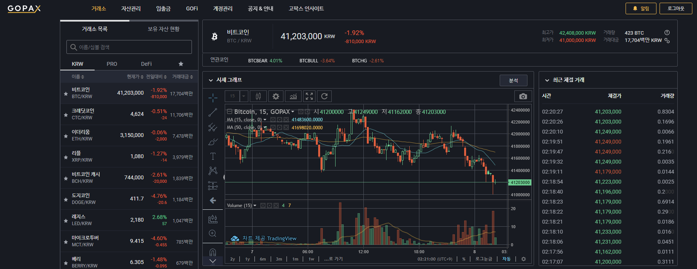
Task: Select the prediction and measurement tool
Action: (x=213, y=185)
